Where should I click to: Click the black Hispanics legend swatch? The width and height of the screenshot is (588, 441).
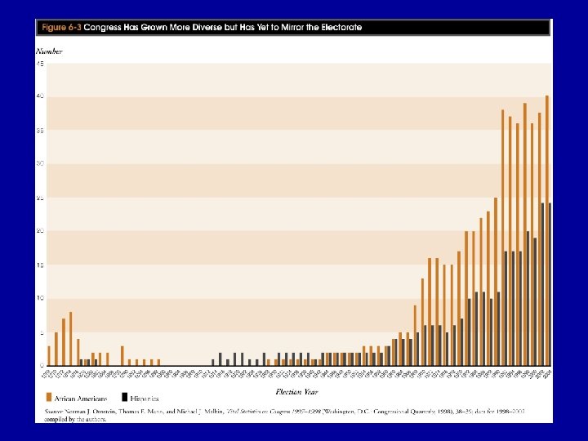125,398
